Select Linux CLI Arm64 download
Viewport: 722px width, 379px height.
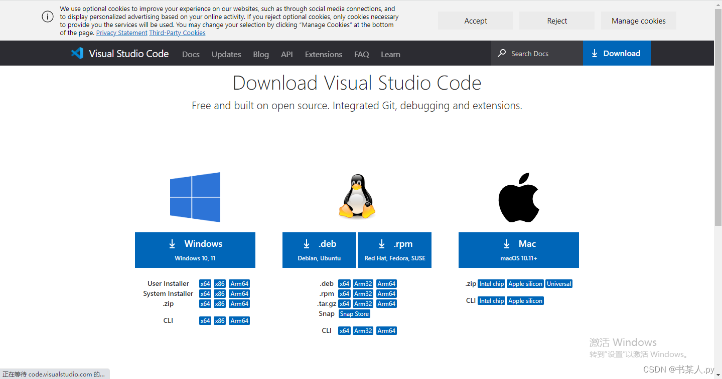(x=386, y=331)
